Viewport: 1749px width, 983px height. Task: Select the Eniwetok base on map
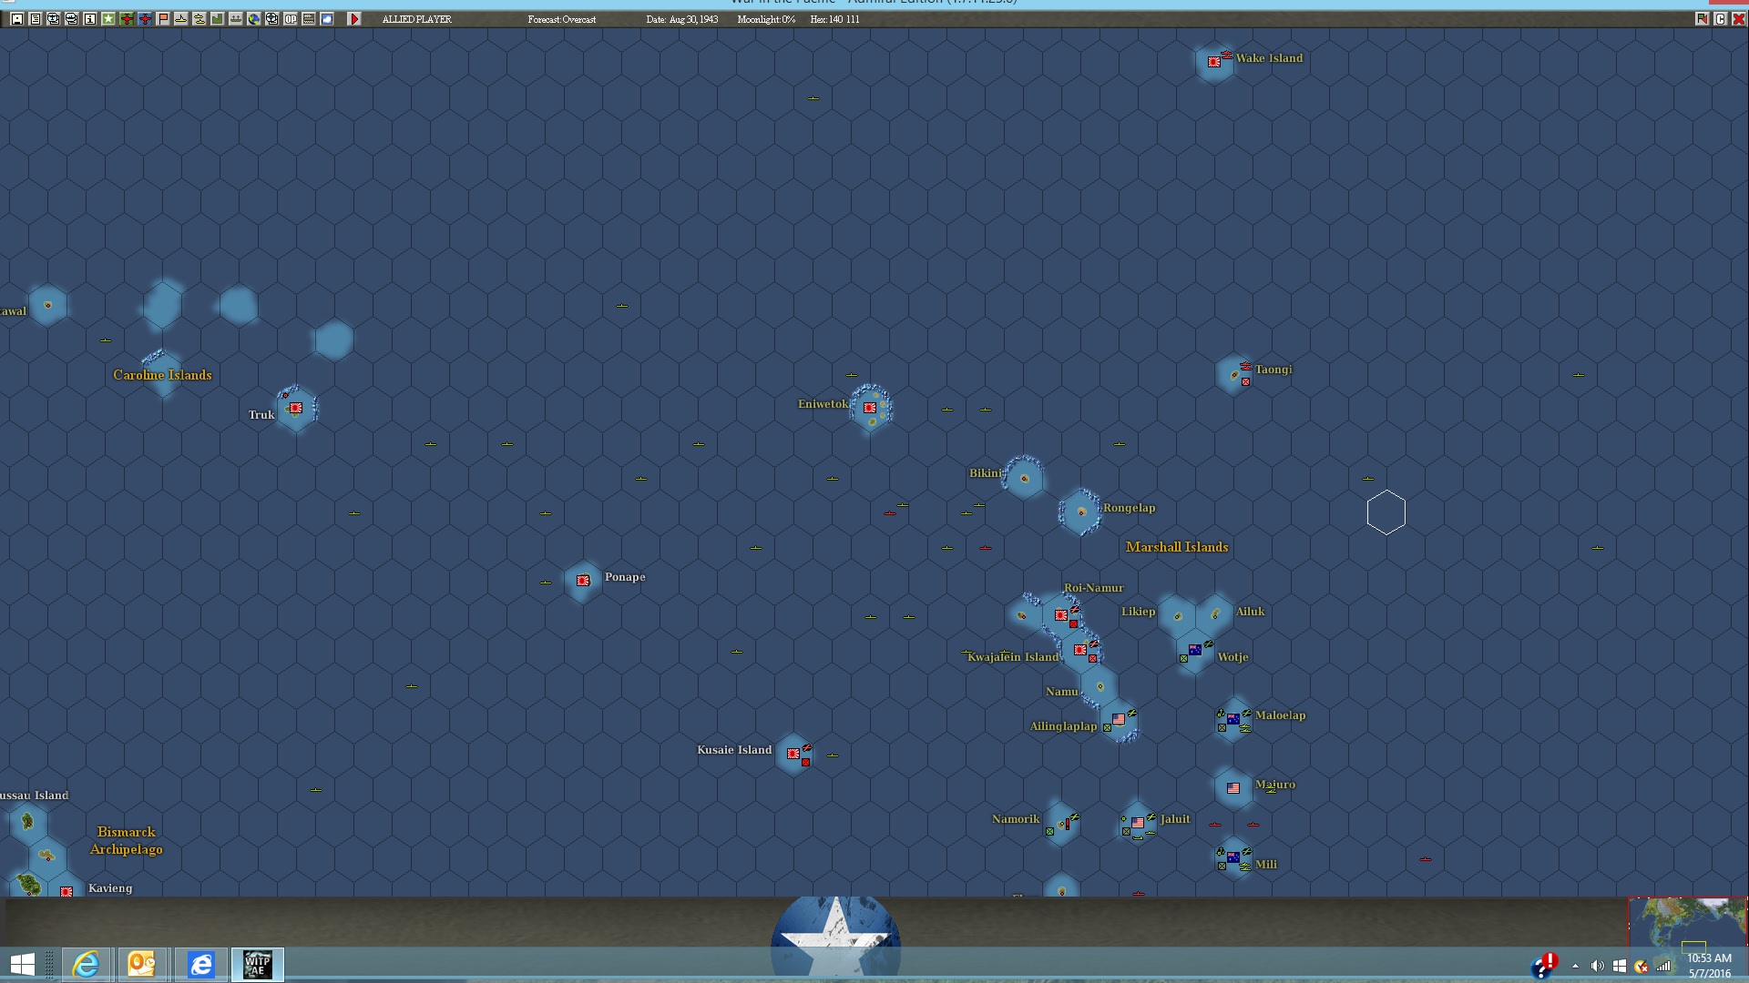click(x=870, y=408)
